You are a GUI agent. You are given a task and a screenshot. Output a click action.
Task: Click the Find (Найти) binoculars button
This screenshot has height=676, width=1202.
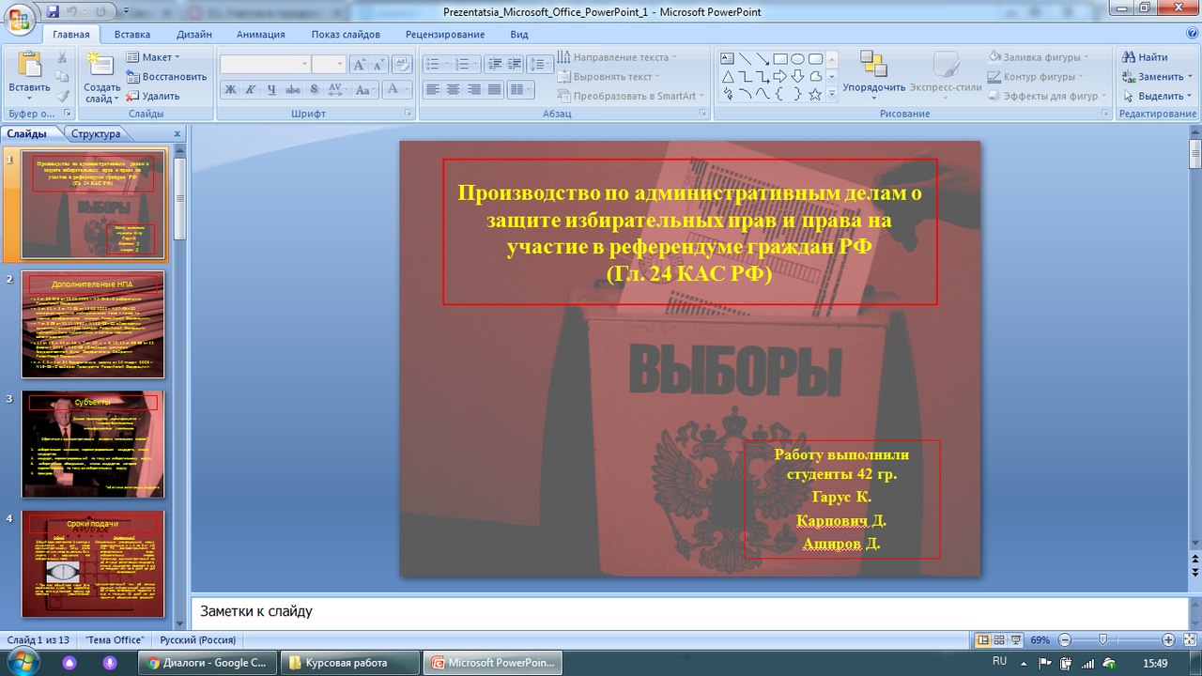[1143, 57]
